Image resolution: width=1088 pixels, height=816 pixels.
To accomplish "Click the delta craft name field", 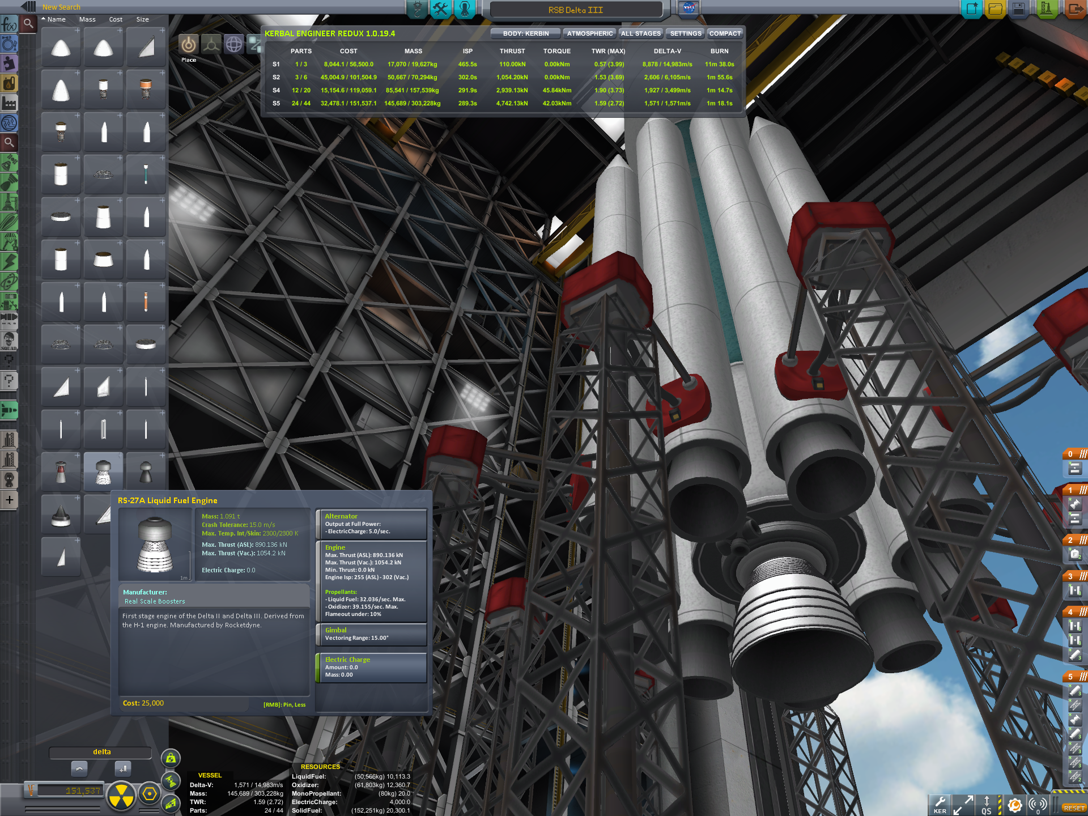I will 101,752.
